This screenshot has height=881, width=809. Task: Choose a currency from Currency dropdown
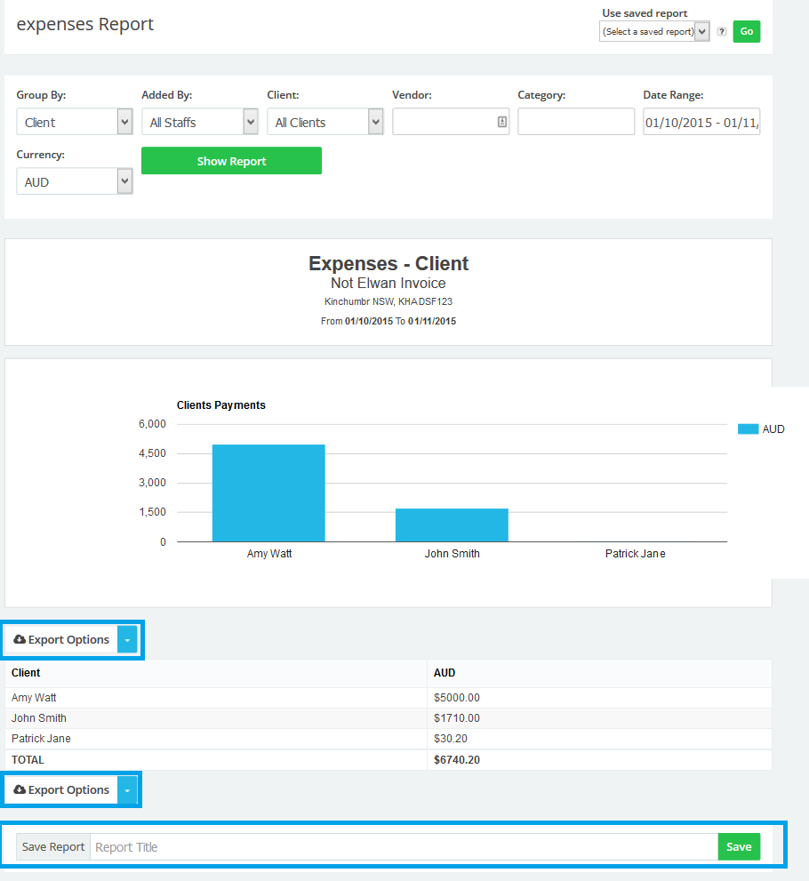75,181
